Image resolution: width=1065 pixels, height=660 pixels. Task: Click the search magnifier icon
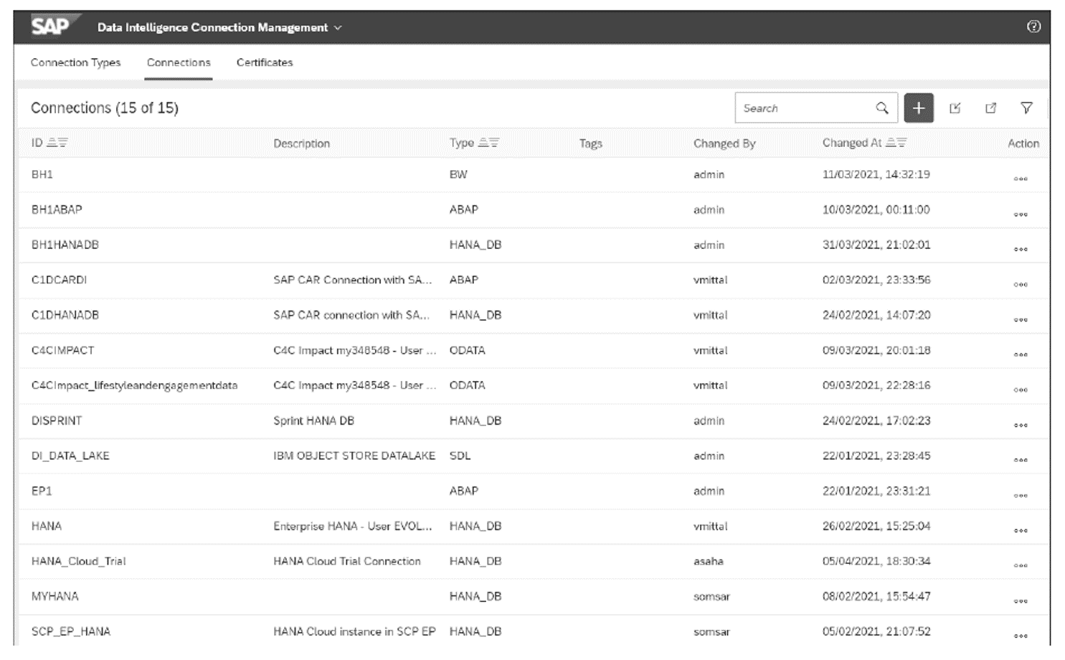pyautogui.click(x=882, y=108)
